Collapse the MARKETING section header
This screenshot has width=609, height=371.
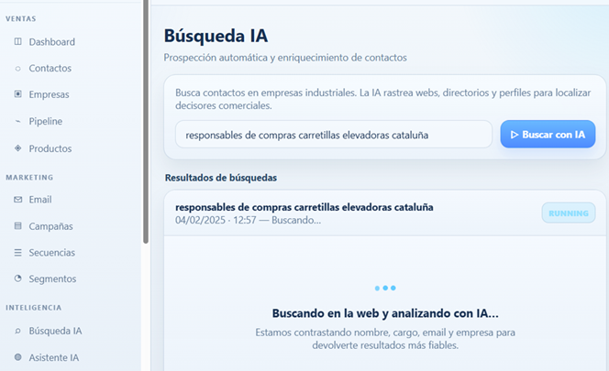pyautogui.click(x=29, y=177)
